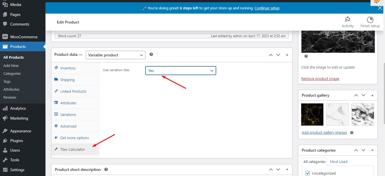This screenshot has width=385, height=176.
Task: Click help icon next to product type
Action: click(151, 54)
